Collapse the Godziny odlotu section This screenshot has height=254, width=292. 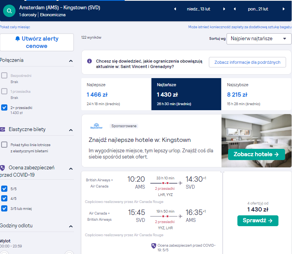coord(71,226)
